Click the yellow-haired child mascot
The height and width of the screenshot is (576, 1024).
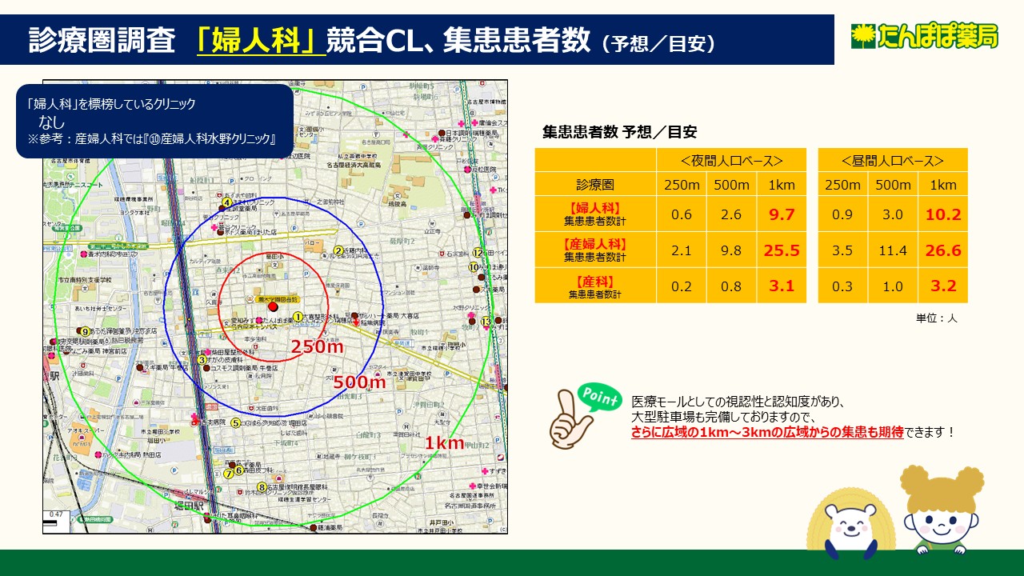pos(942,512)
